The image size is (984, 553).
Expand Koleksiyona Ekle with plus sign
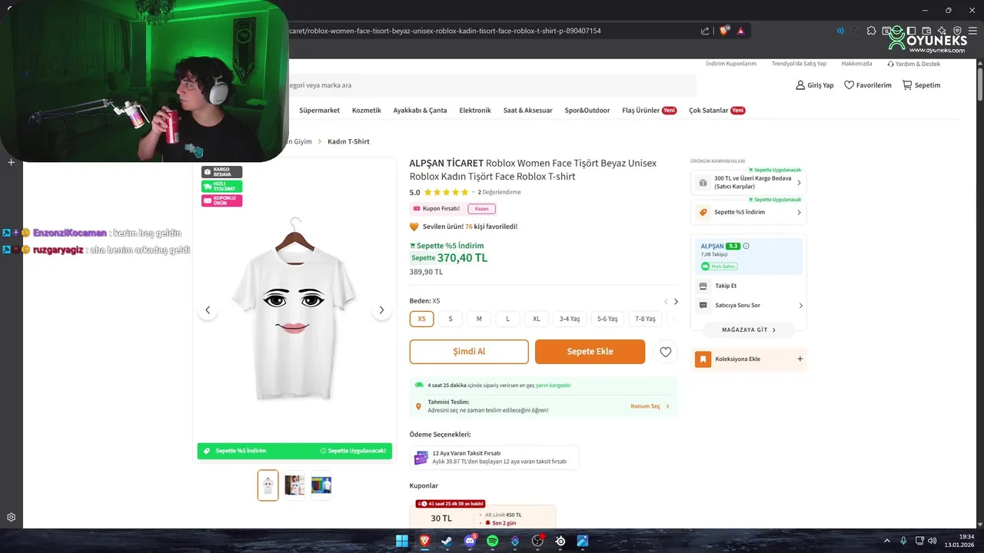point(800,359)
